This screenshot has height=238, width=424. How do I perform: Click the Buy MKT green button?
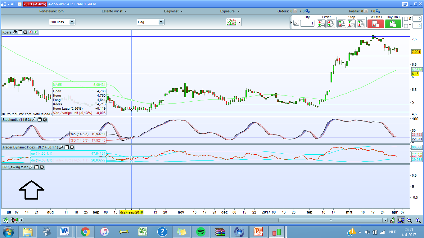coord(393,24)
